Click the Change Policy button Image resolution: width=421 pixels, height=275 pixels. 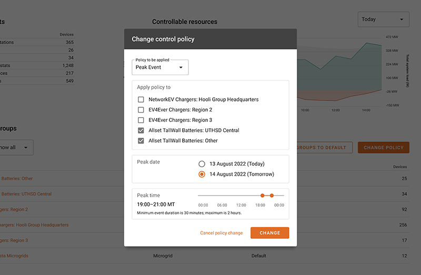point(384,148)
